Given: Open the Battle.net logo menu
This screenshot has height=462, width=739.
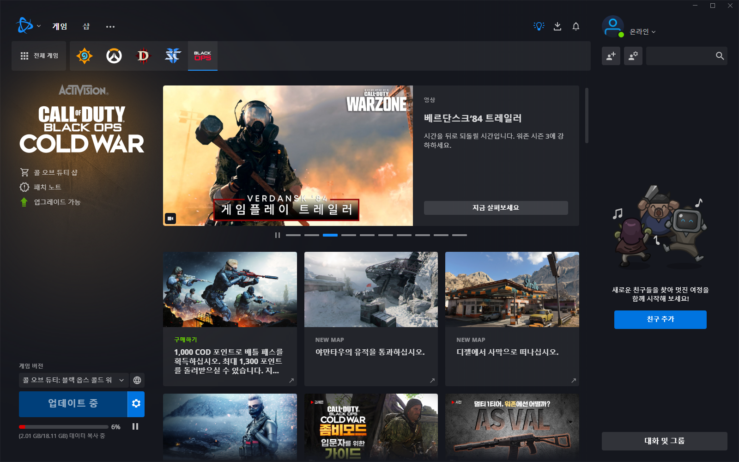Looking at the screenshot, I should click(24, 26).
